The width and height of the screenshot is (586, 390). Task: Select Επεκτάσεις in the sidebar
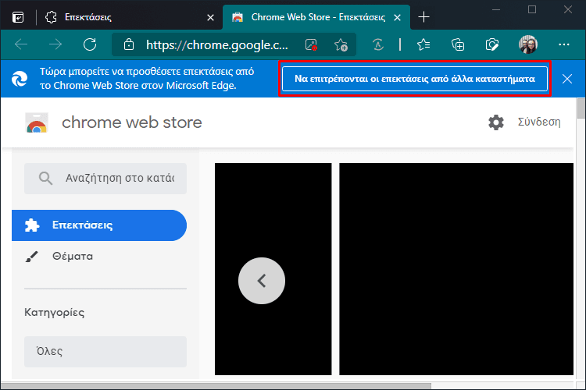pyautogui.click(x=99, y=225)
